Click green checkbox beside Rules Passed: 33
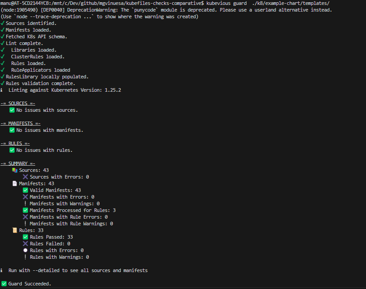Screen dimensions: 366x289 25,237
